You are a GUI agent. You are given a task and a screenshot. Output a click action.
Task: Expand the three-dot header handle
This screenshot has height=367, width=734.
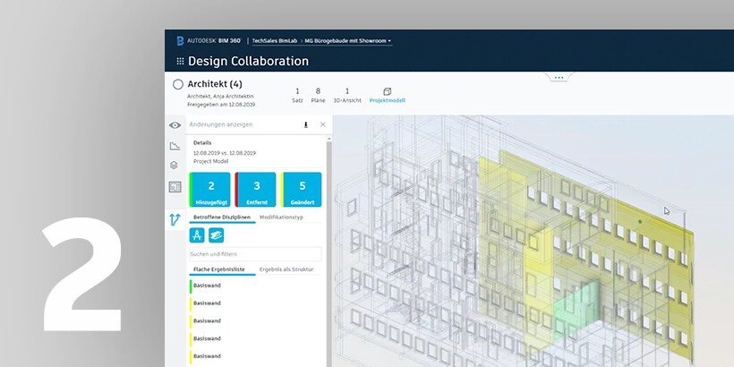pyautogui.click(x=559, y=77)
